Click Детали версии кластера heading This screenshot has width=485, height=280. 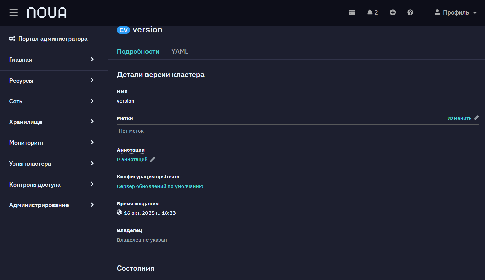(x=161, y=75)
